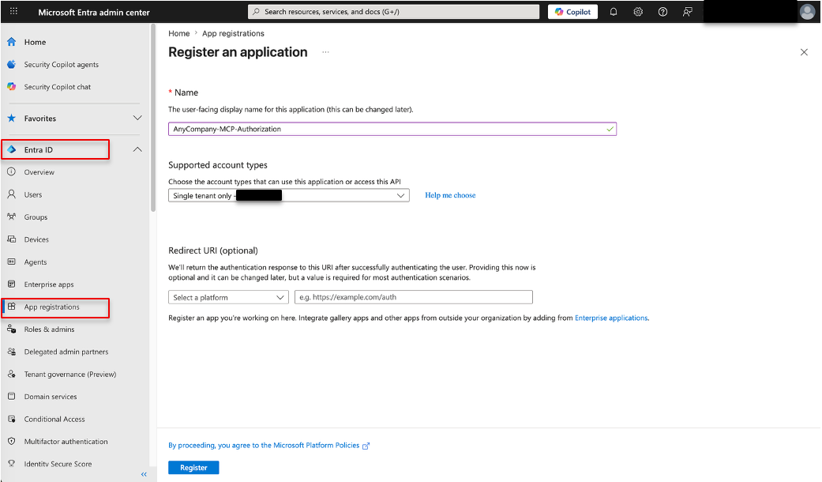Click the Favorites star icon
Image resolution: width=822 pixels, height=482 pixels.
(12, 118)
